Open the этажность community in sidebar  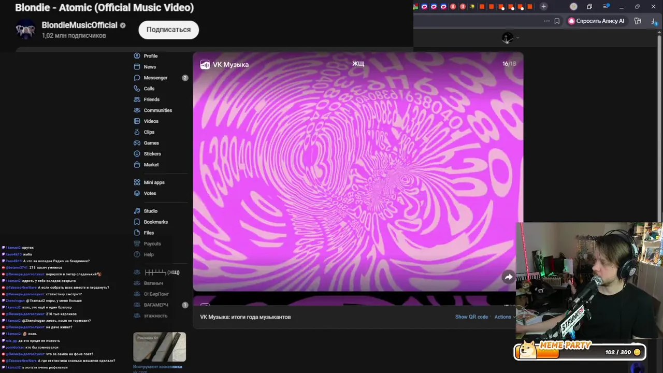pyautogui.click(x=155, y=316)
